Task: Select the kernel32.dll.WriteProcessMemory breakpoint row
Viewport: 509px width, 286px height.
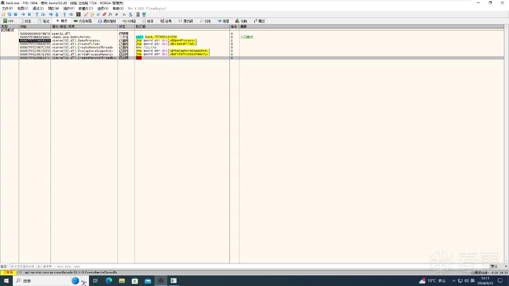Action: click(255, 54)
